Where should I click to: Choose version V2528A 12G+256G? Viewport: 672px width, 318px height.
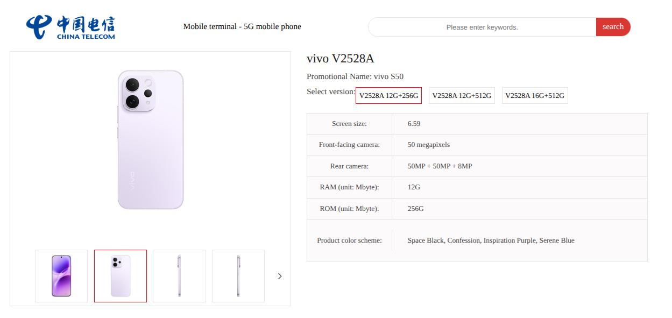pyautogui.click(x=388, y=95)
